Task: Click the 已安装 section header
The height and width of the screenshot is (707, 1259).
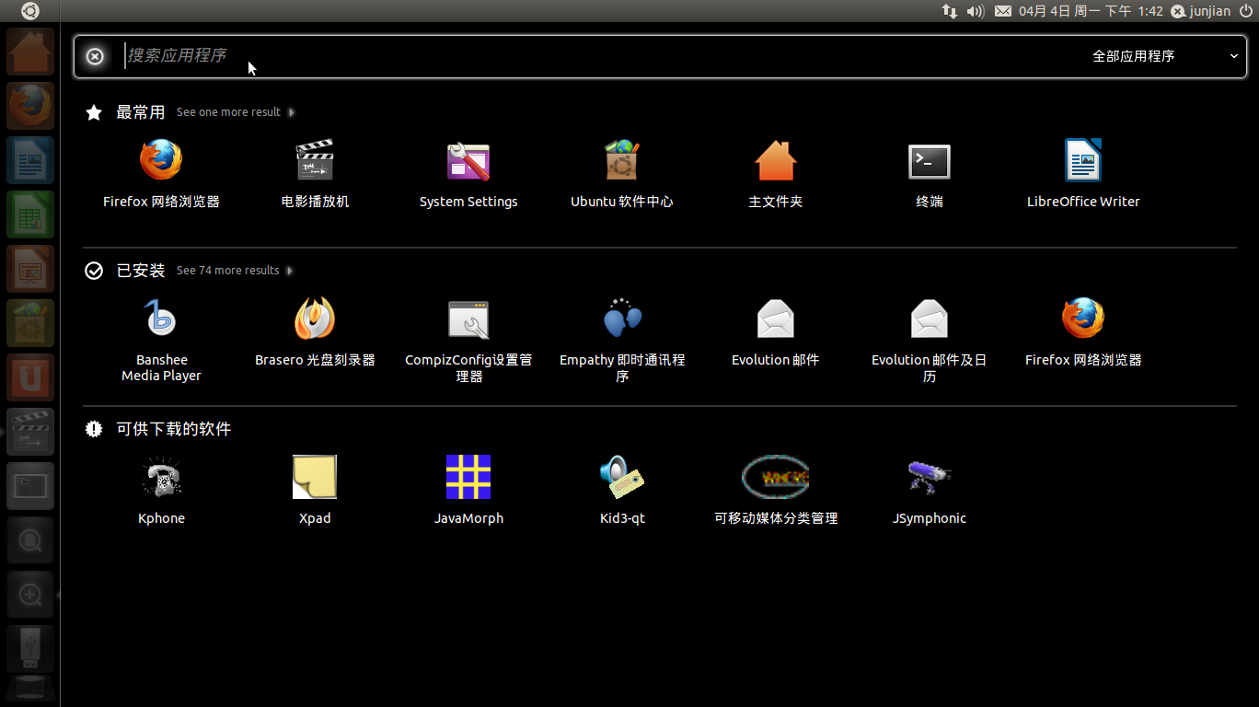Action: point(140,271)
